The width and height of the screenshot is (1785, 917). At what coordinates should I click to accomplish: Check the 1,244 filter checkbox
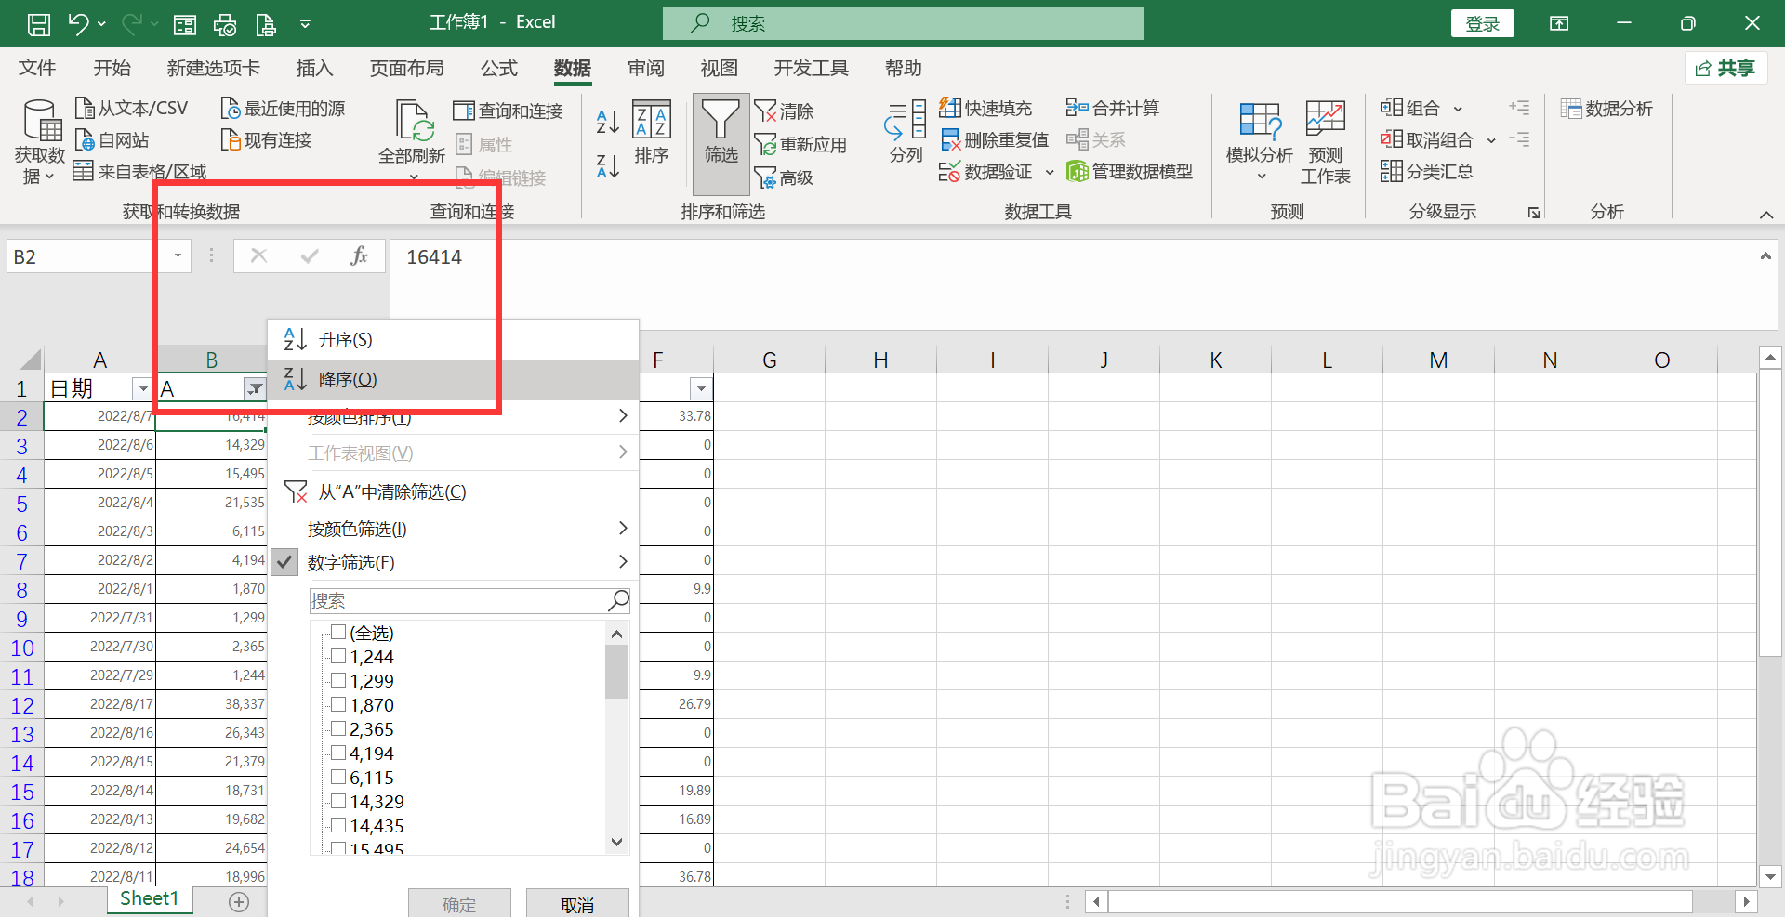(338, 657)
